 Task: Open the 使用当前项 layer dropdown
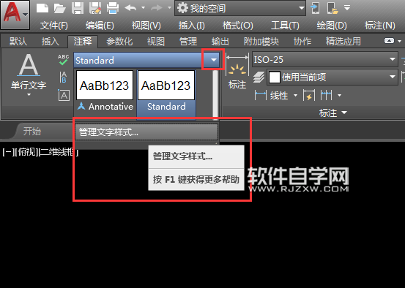pos(332,77)
